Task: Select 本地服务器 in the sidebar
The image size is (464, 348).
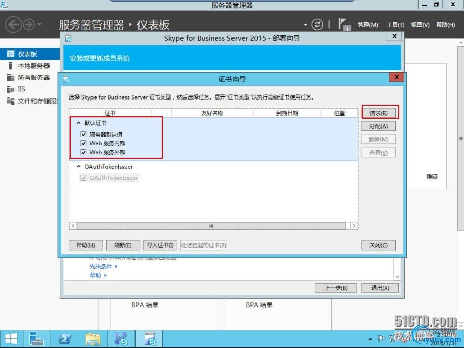Action: coord(30,66)
